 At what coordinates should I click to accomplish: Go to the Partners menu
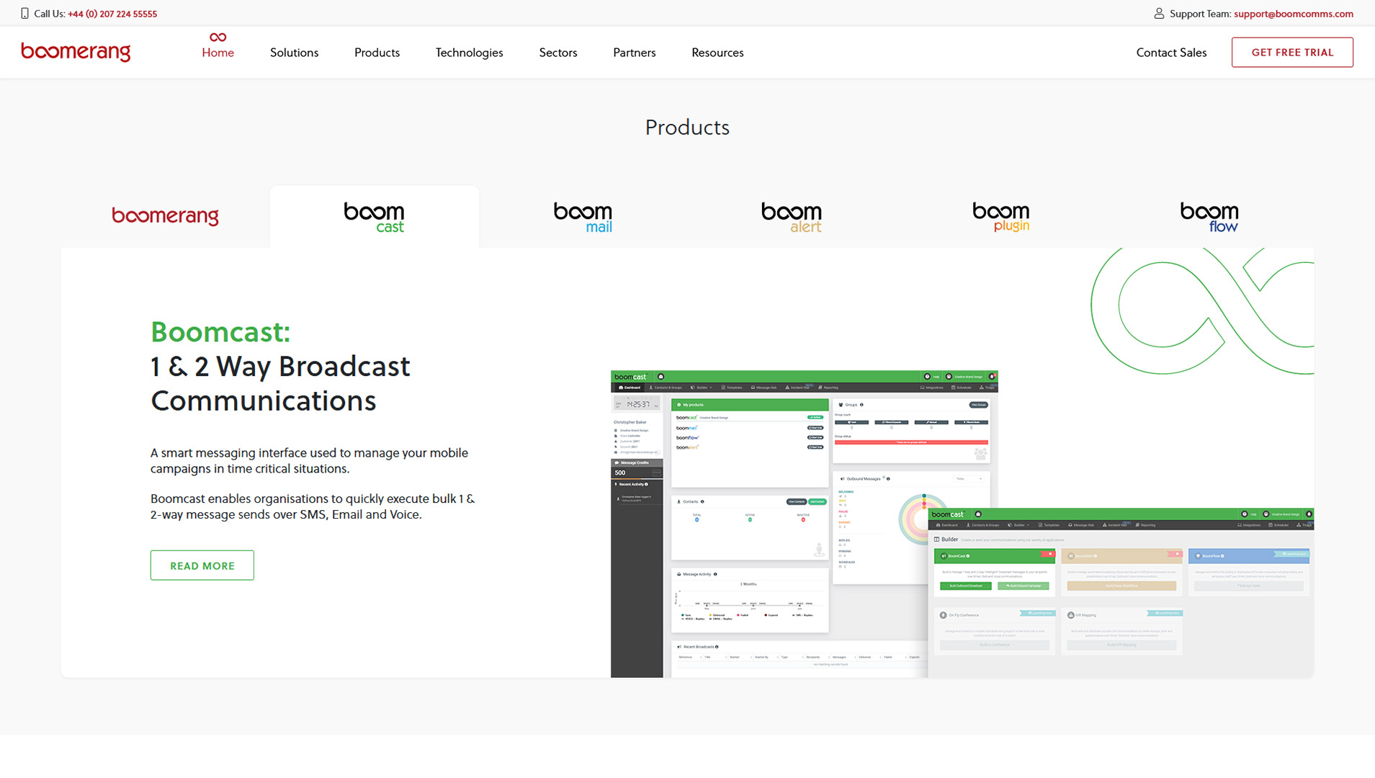[634, 53]
